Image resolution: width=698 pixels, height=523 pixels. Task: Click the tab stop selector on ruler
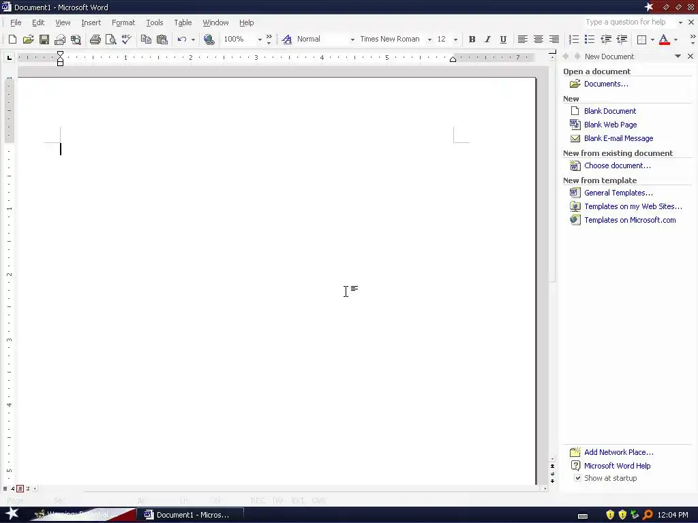pos(10,58)
